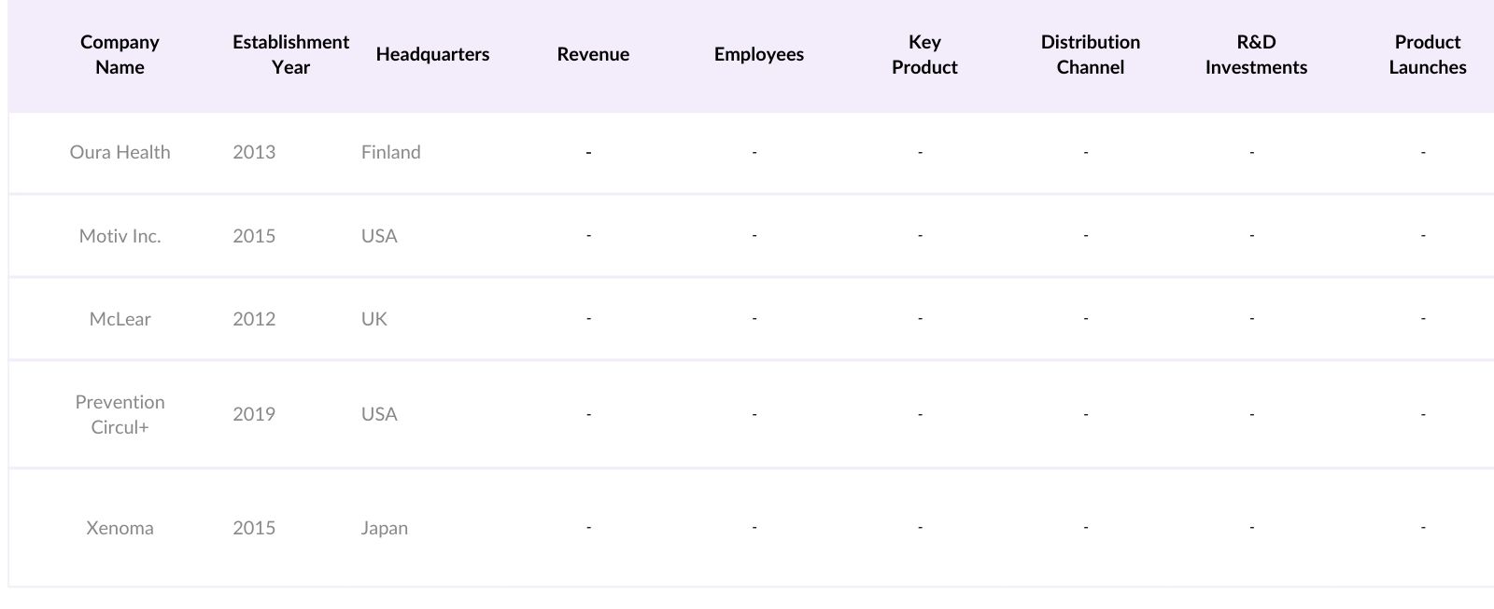Click the Headquarters column header
This screenshot has height=609, width=1494.
432,54
